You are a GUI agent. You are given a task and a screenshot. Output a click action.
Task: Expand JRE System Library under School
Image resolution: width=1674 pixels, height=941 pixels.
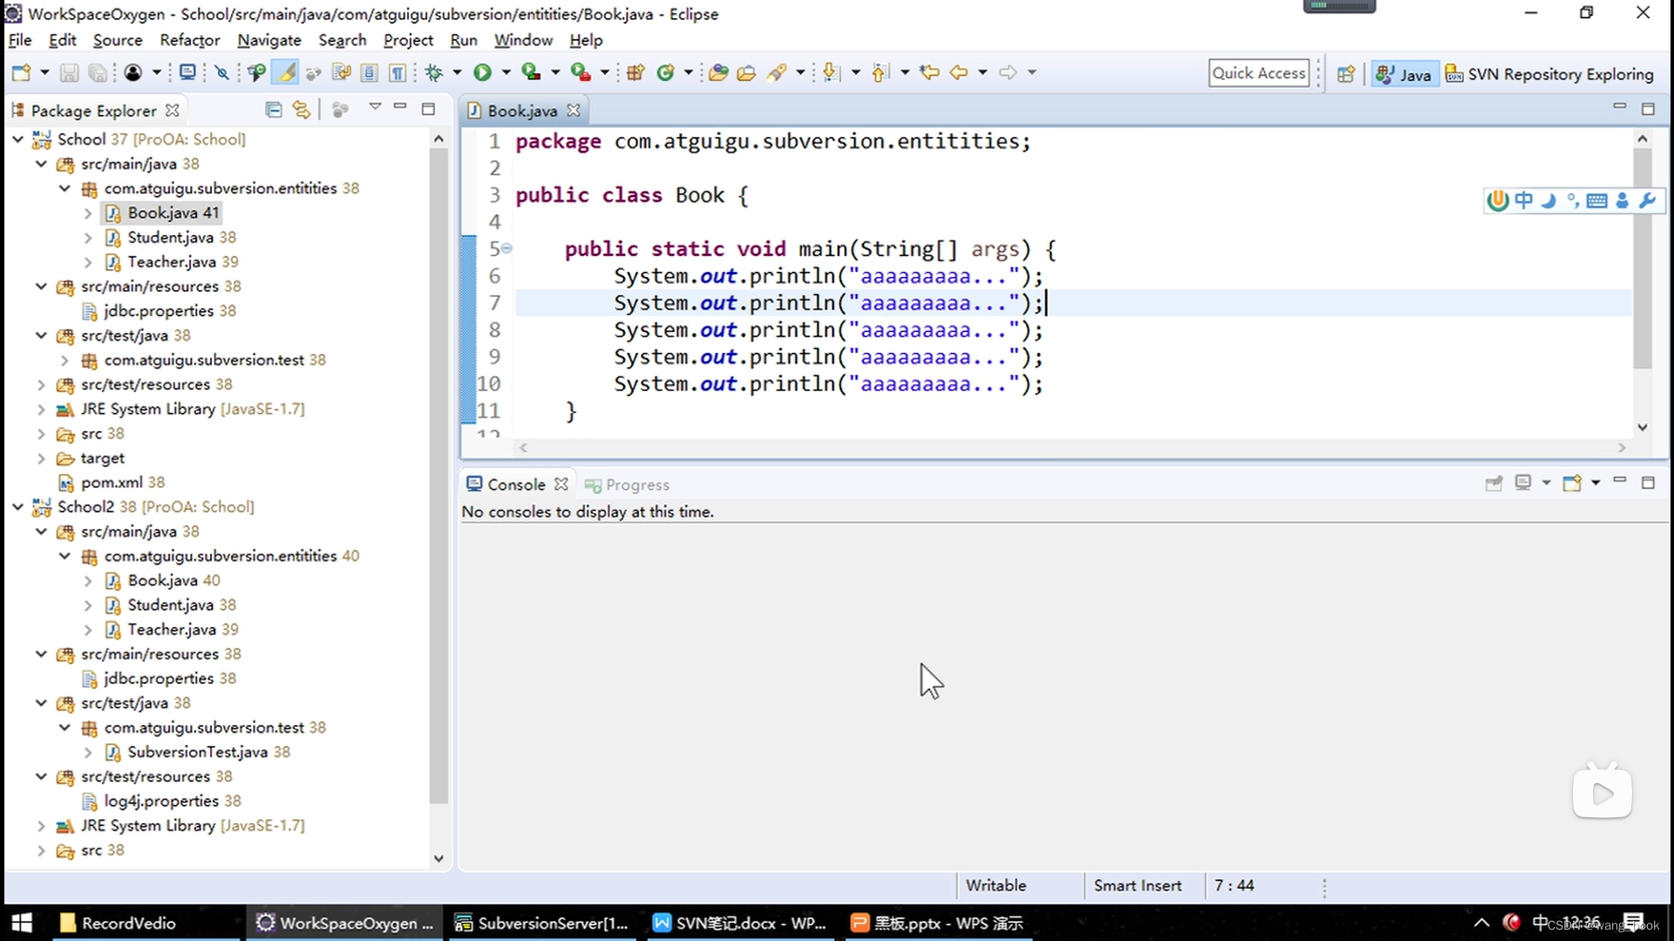point(41,409)
